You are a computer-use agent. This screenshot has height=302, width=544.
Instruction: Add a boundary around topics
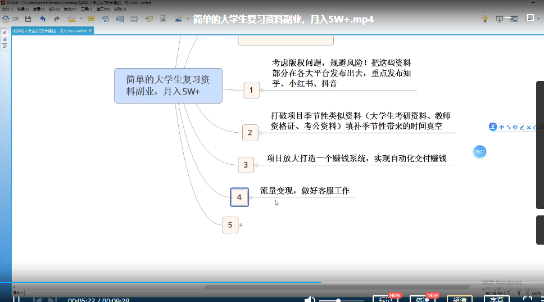pos(120,19)
